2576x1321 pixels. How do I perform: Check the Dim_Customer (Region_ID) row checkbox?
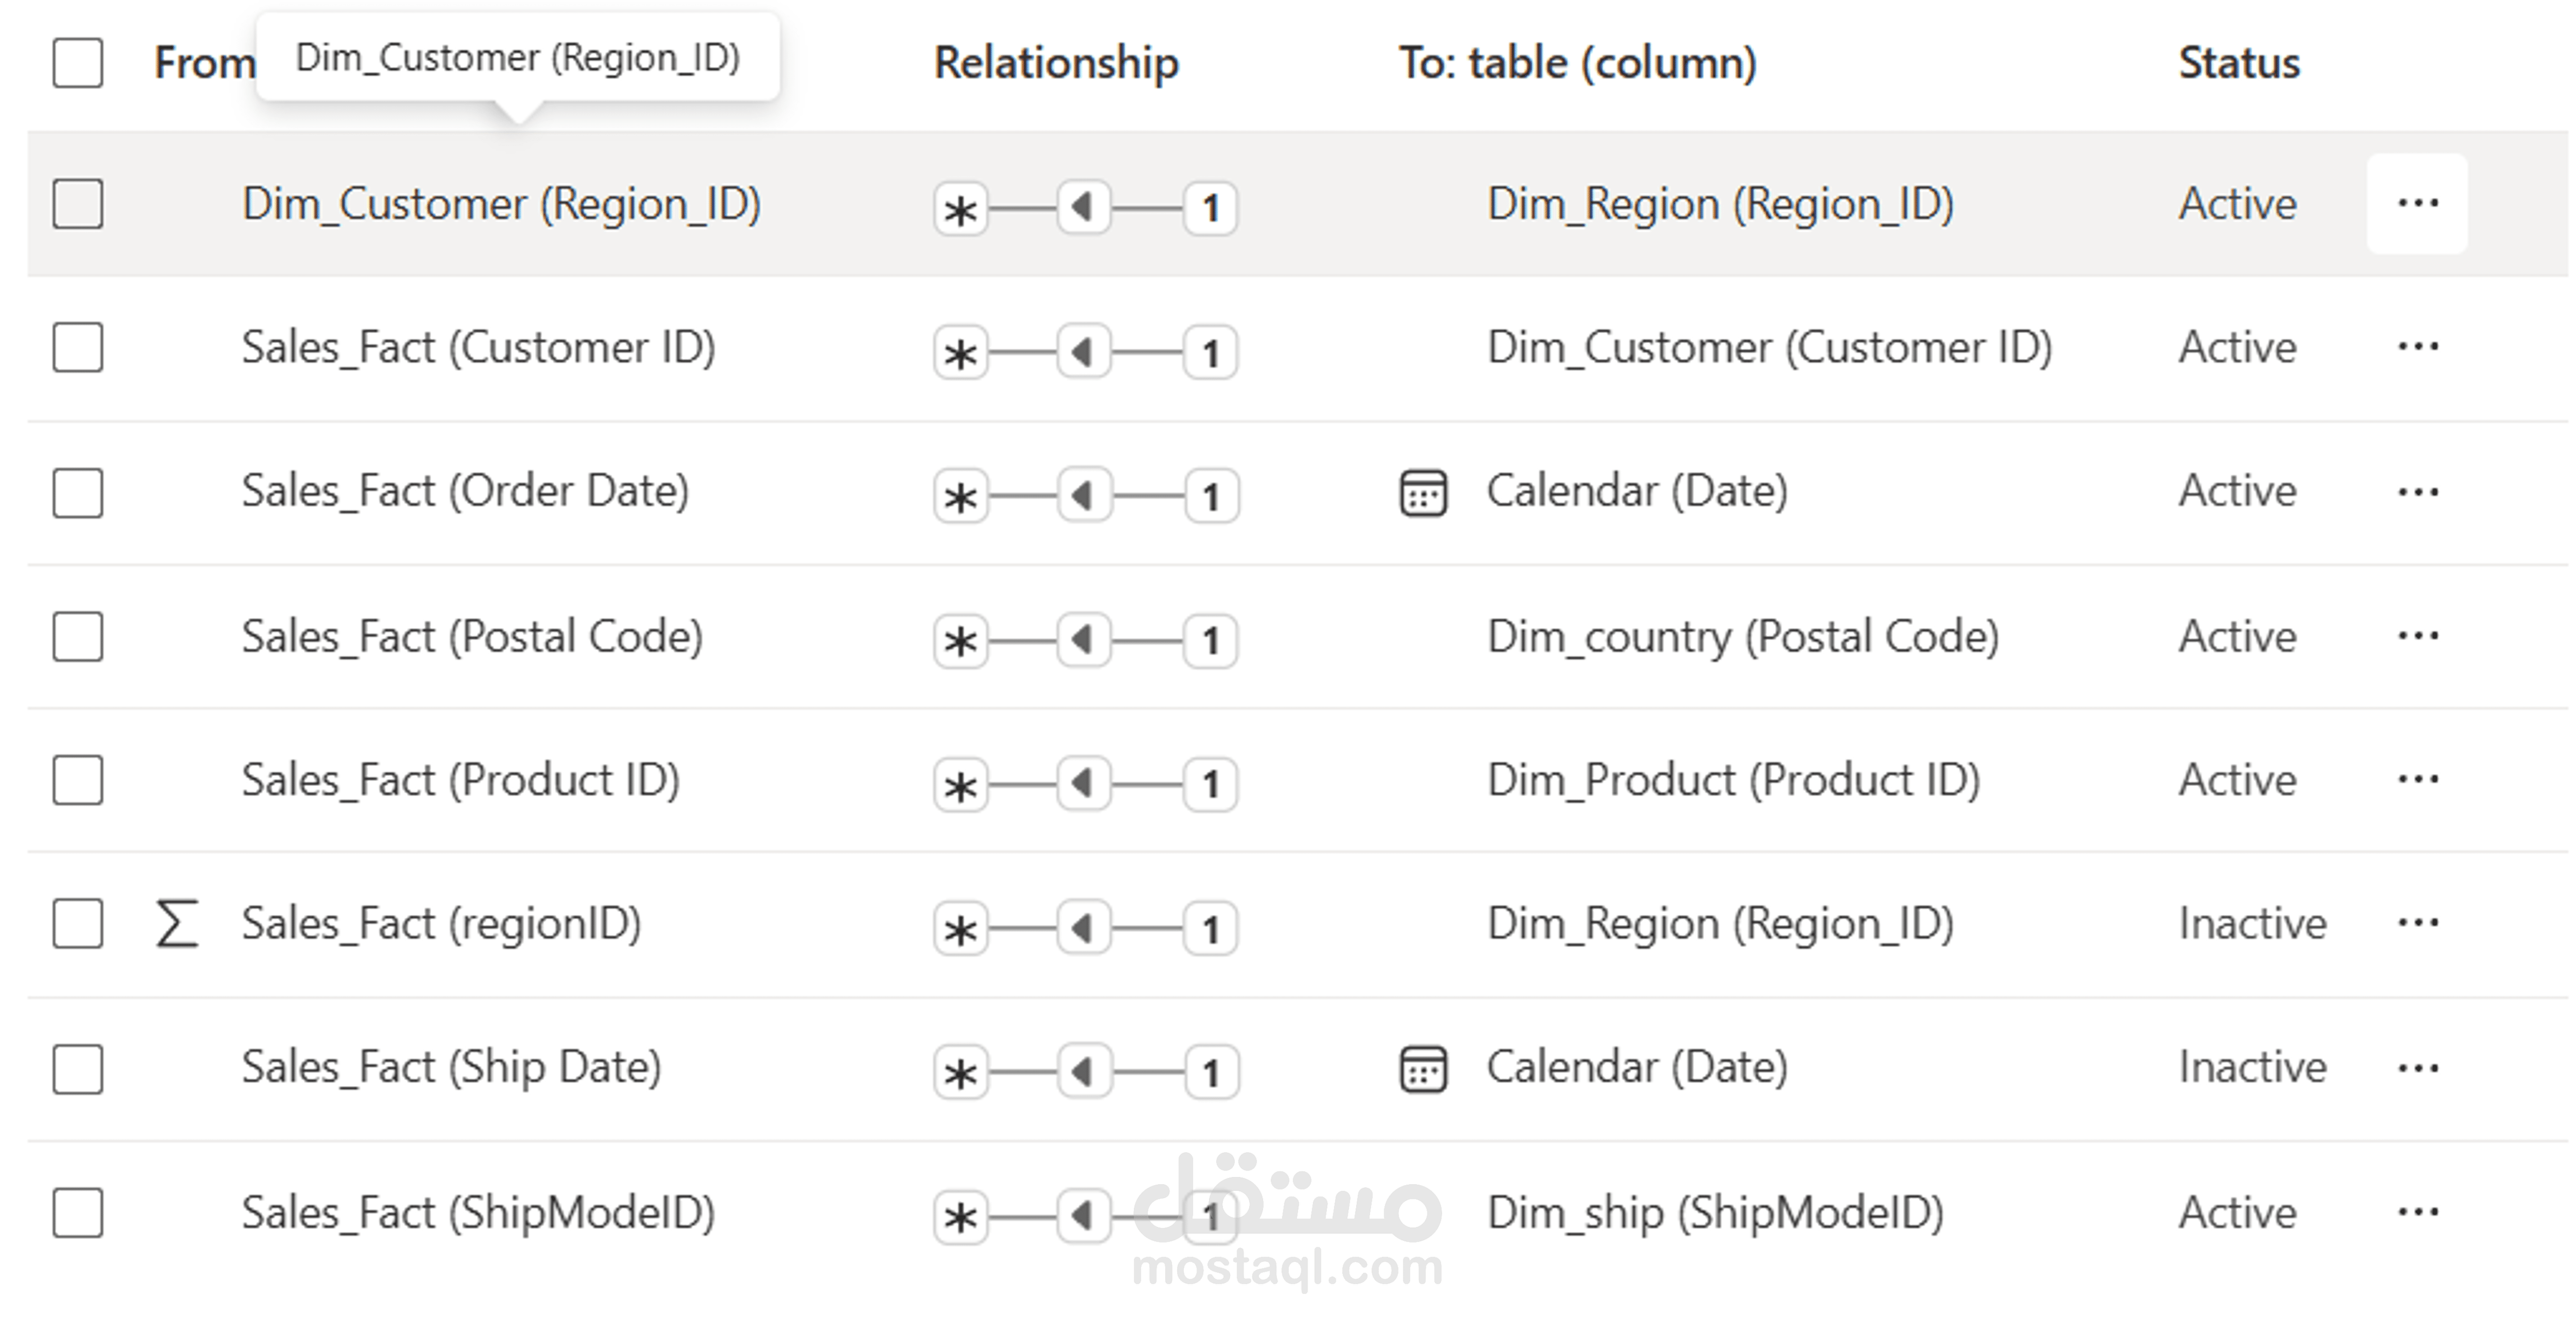78,204
